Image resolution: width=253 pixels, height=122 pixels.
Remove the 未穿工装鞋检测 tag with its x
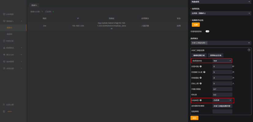coord(206,43)
